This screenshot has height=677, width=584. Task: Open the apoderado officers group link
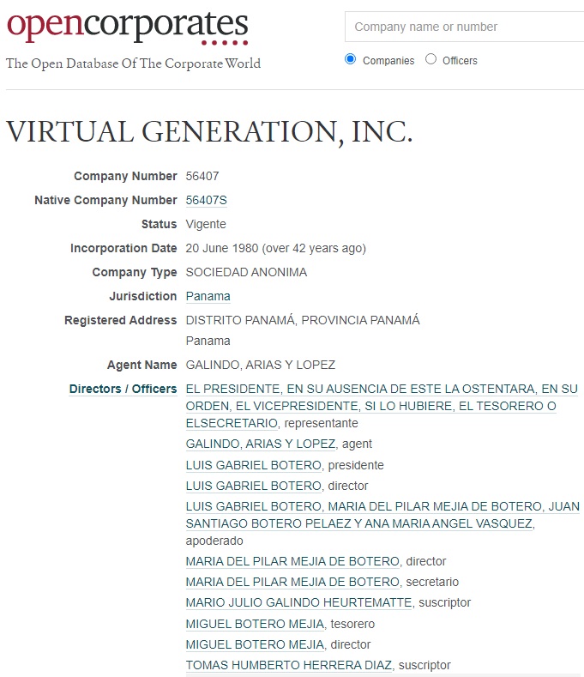[x=382, y=515]
